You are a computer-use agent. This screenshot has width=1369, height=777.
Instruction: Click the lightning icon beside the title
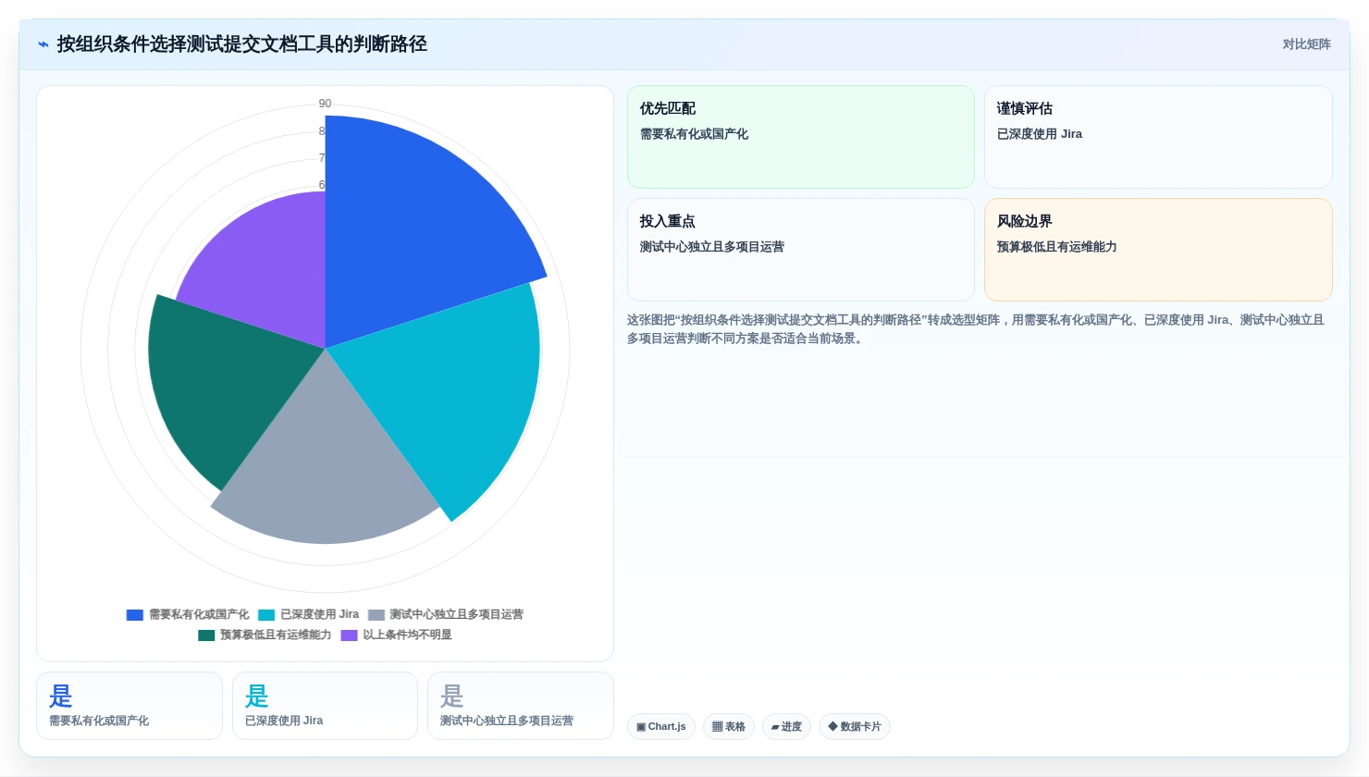43,44
